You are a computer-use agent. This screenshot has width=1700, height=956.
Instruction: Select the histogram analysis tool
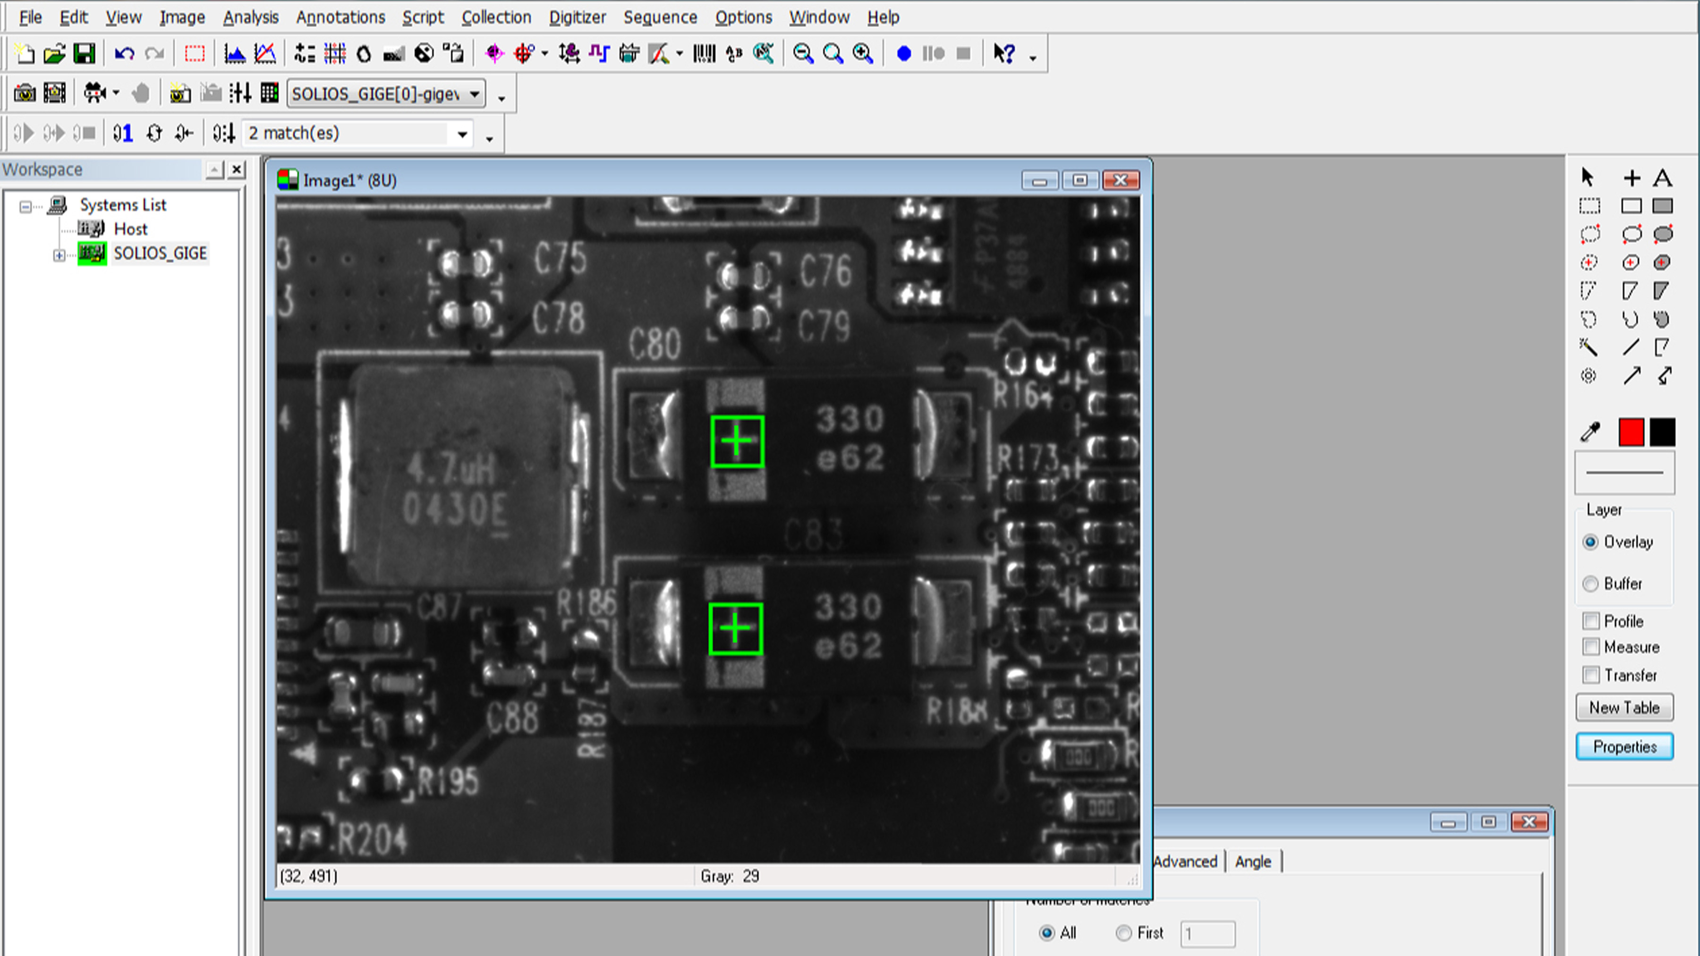tap(234, 53)
